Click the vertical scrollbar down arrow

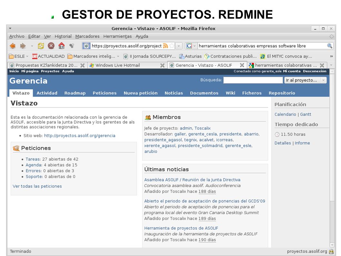tap(332, 245)
